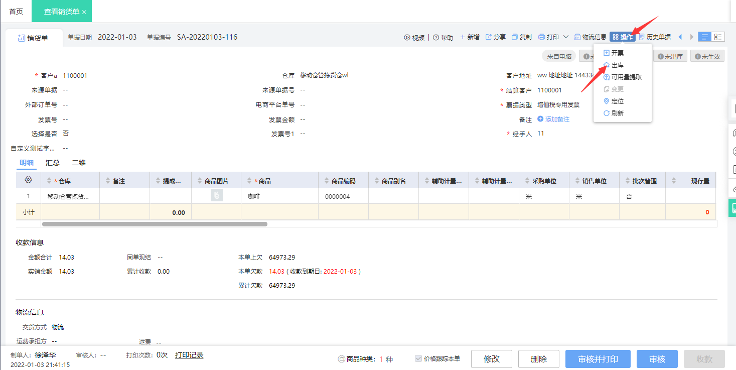Screen dimensions: 736x370
Task: Click the 视频 video tutorial icon
Action: point(407,38)
